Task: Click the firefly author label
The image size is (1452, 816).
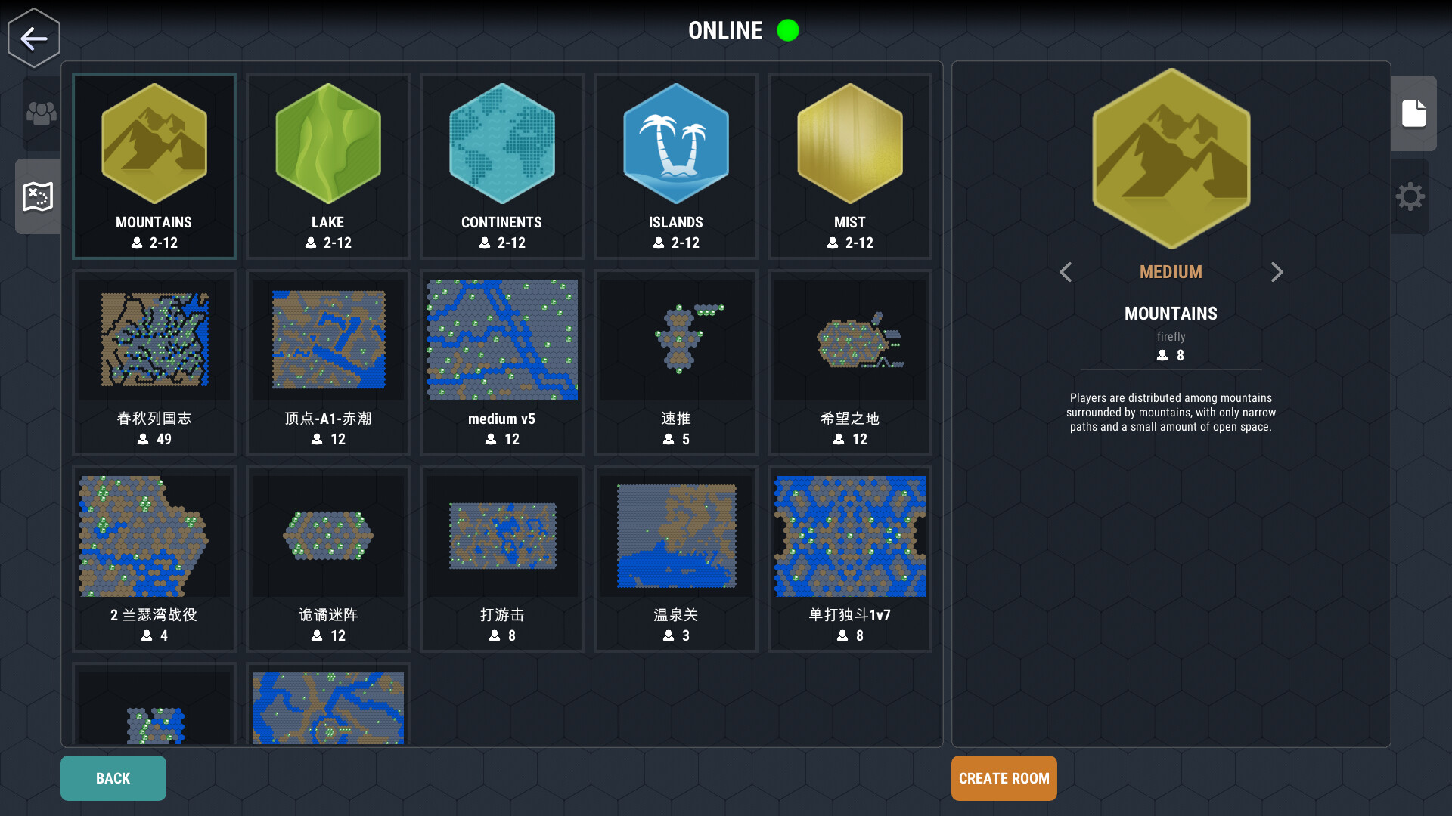Action: click(x=1171, y=337)
